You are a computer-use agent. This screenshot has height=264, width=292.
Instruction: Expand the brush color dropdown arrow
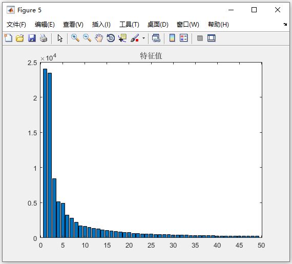coord(143,38)
